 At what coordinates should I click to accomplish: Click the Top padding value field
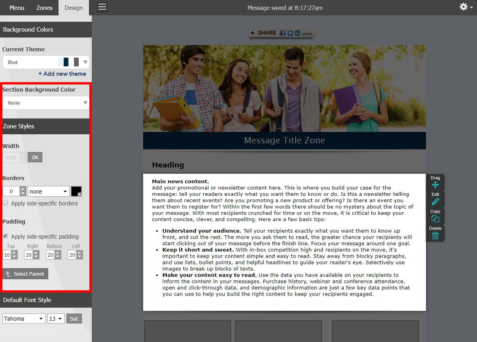[x=7, y=255]
